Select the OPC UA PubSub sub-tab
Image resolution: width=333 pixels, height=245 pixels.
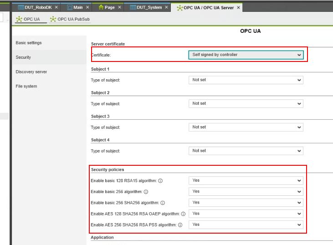point(70,19)
